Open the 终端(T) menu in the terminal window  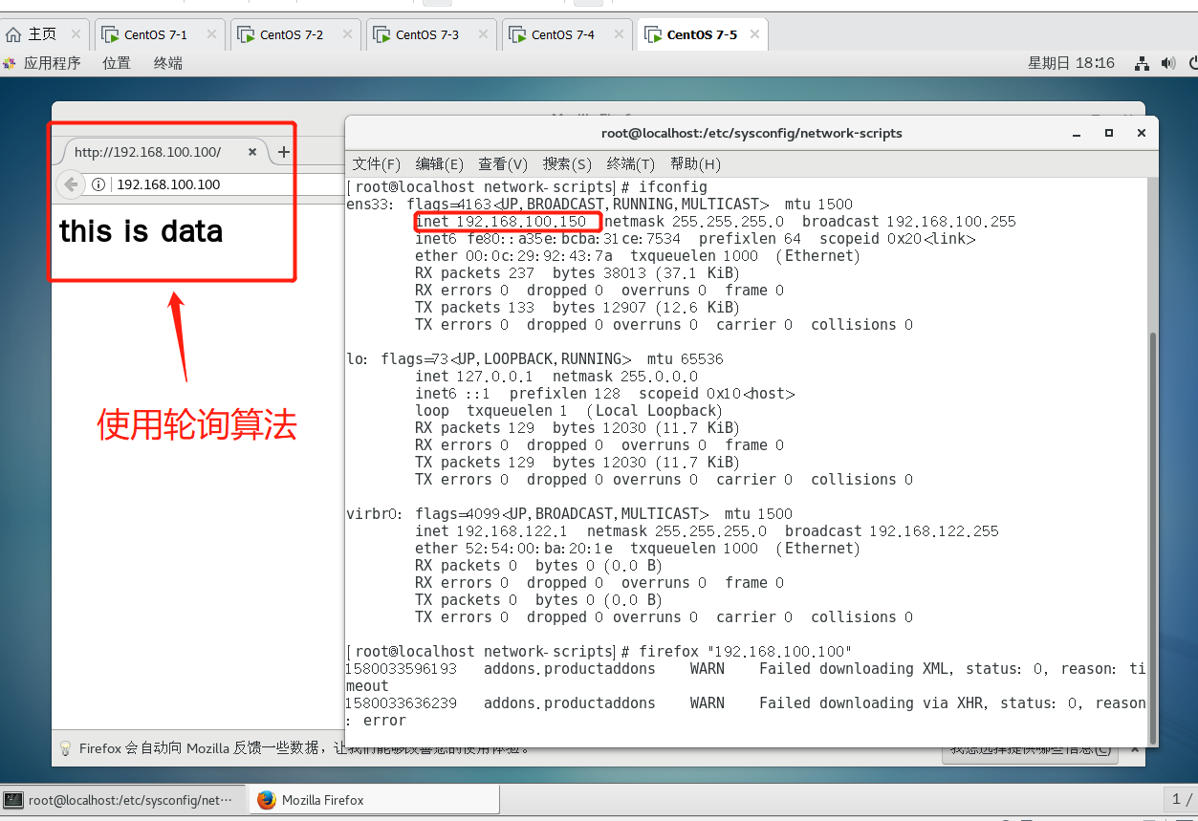coord(630,163)
